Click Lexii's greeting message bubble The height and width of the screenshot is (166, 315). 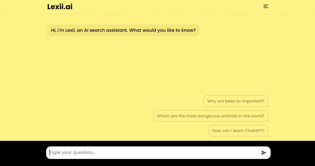[123, 30]
